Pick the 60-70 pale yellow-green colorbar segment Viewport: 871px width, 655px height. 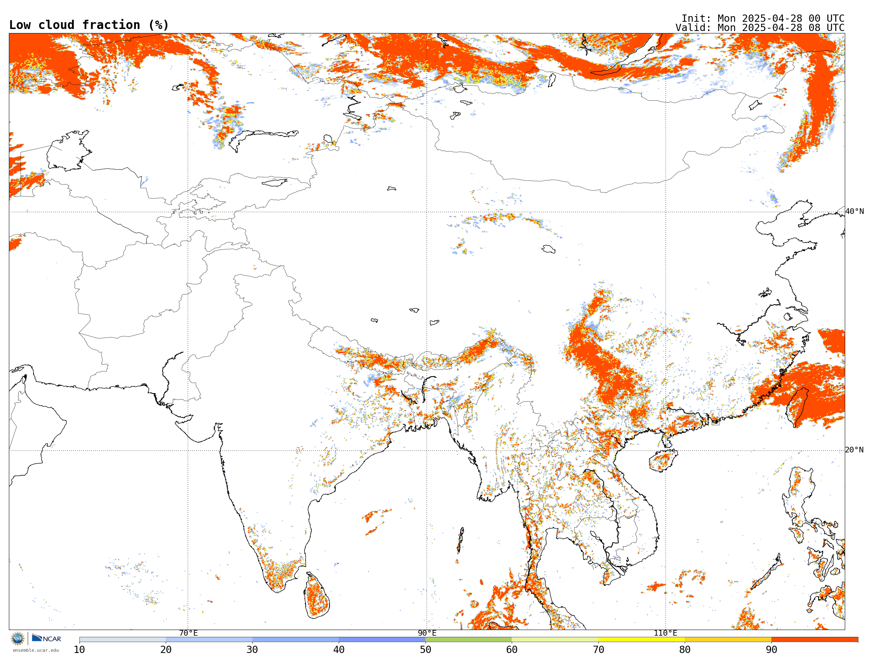click(x=555, y=640)
